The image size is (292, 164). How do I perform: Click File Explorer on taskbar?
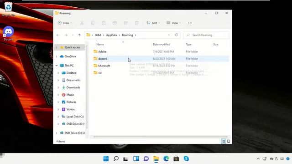click(x=156, y=159)
